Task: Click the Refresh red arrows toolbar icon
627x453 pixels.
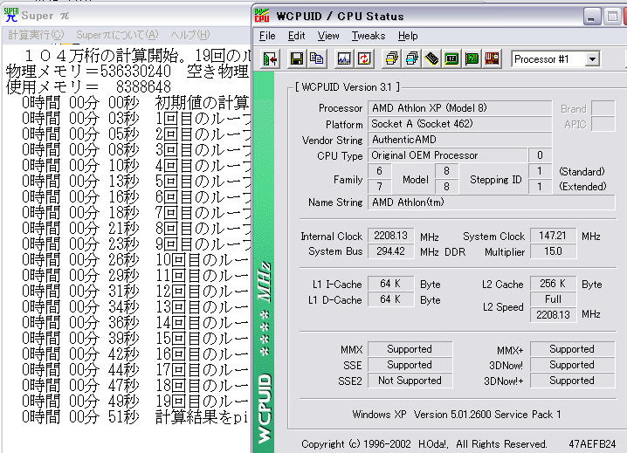Action: (x=364, y=59)
